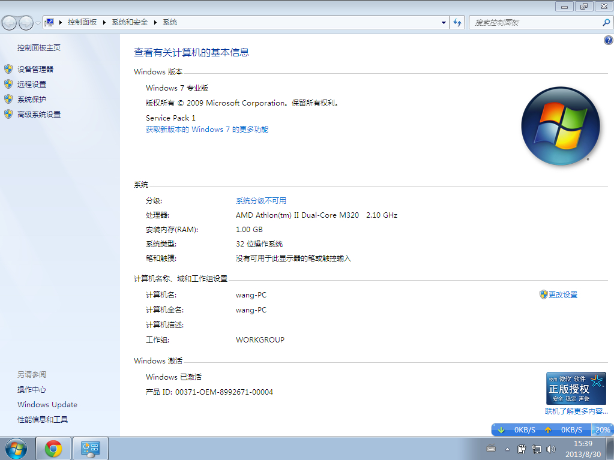Click the Windows Start button
Viewport: 614px width, 460px height.
click(x=16, y=449)
